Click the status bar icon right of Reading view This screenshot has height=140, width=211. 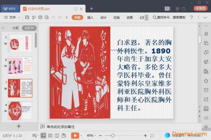64,135
